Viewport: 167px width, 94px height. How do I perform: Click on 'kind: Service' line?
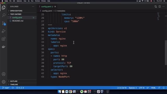point(57,32)
